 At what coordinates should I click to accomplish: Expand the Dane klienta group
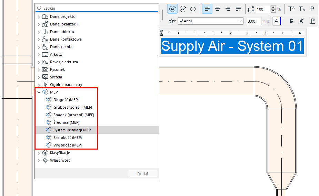[39, 47]
